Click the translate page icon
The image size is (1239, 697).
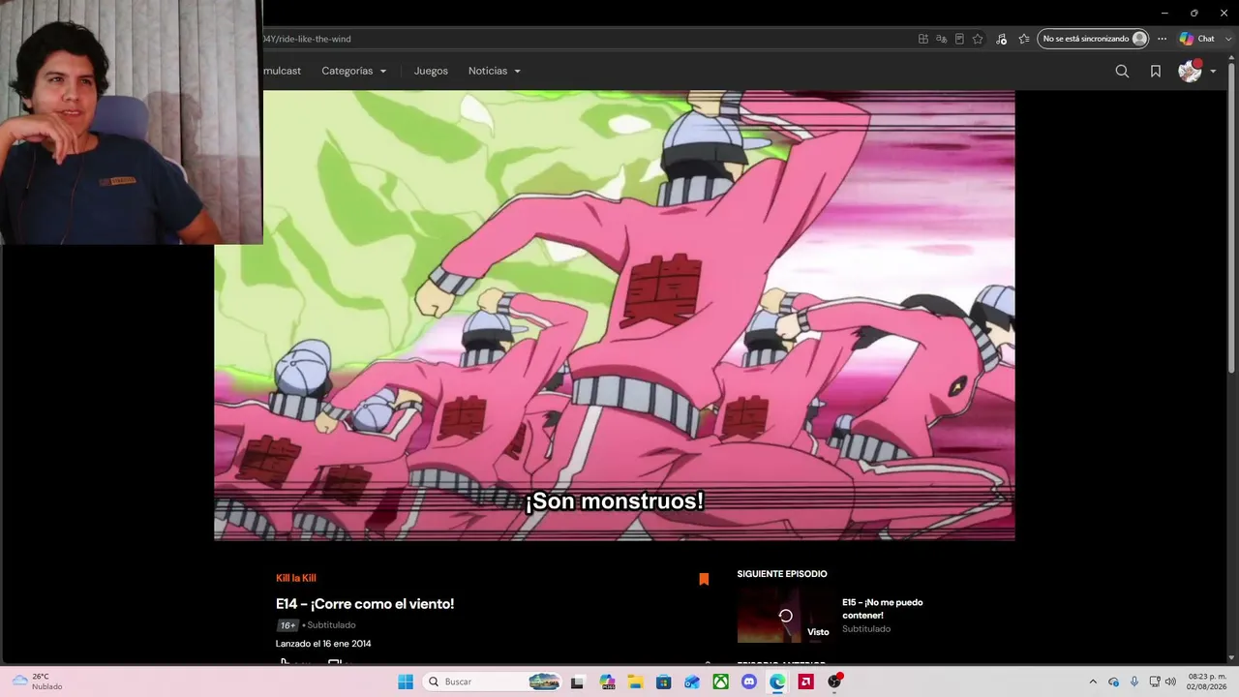tap(941, 39)
